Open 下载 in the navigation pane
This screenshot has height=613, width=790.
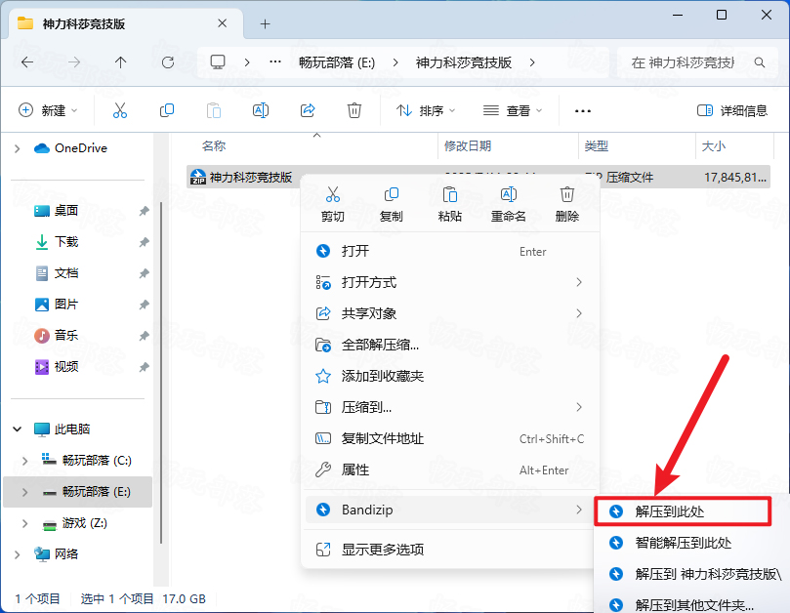coord(66,242)
